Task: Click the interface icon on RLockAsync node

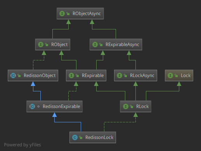Action: click(x=120, y=75)
